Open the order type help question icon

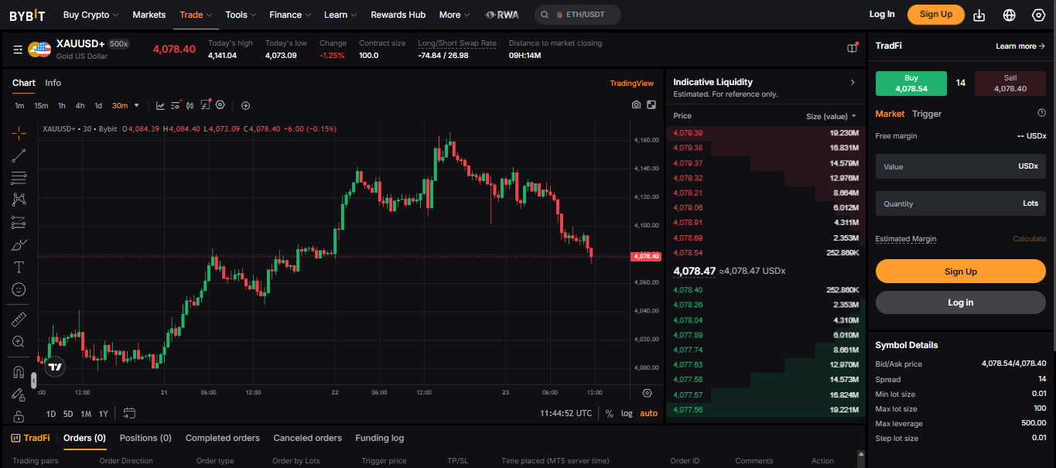coord(1041,113)
